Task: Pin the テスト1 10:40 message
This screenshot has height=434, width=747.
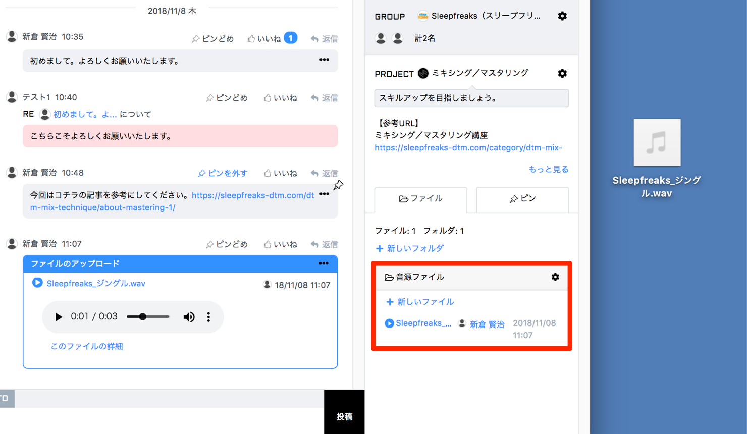Action: [x=227, y=98]
